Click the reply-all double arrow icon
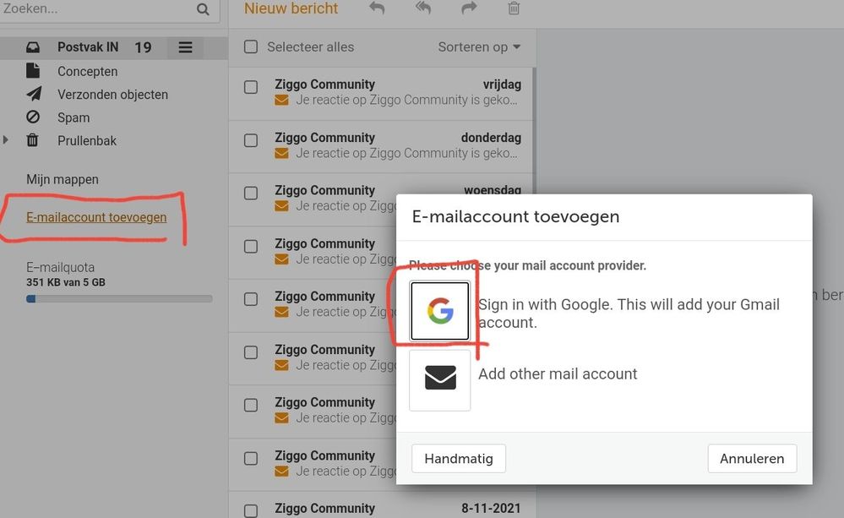Image resolution: width=844 pixels, height=518 pixels. point(423,8)
